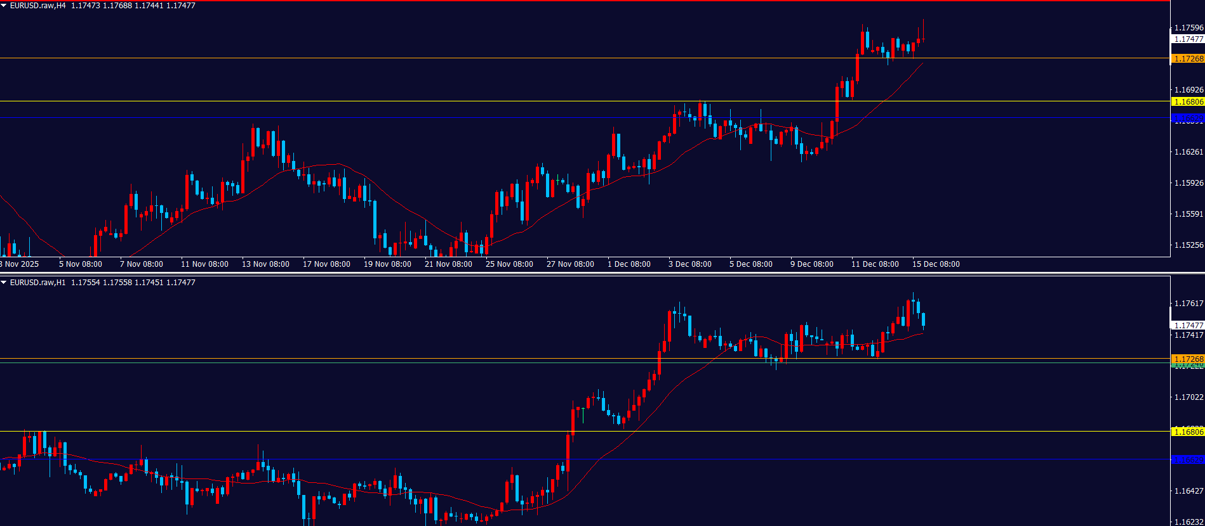The image size is (1205, 526).
Task: Click the 15 Dec 08:00 time axis label
Action: pos(936,264)
